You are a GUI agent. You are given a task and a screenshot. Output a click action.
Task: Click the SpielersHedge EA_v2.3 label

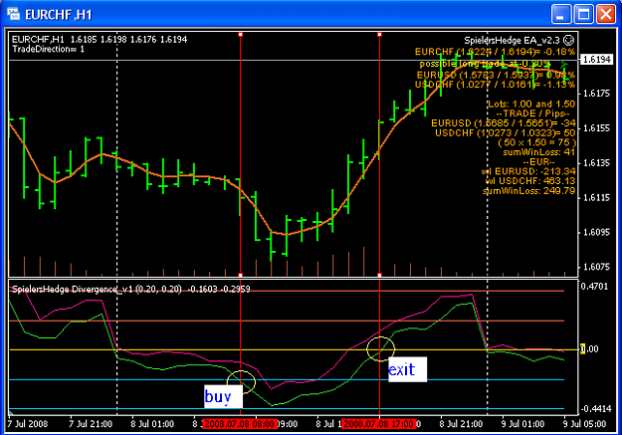(x=512, y=41)
